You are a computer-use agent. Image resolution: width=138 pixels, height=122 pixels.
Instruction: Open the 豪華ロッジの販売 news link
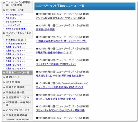click(x=45, y=29)
